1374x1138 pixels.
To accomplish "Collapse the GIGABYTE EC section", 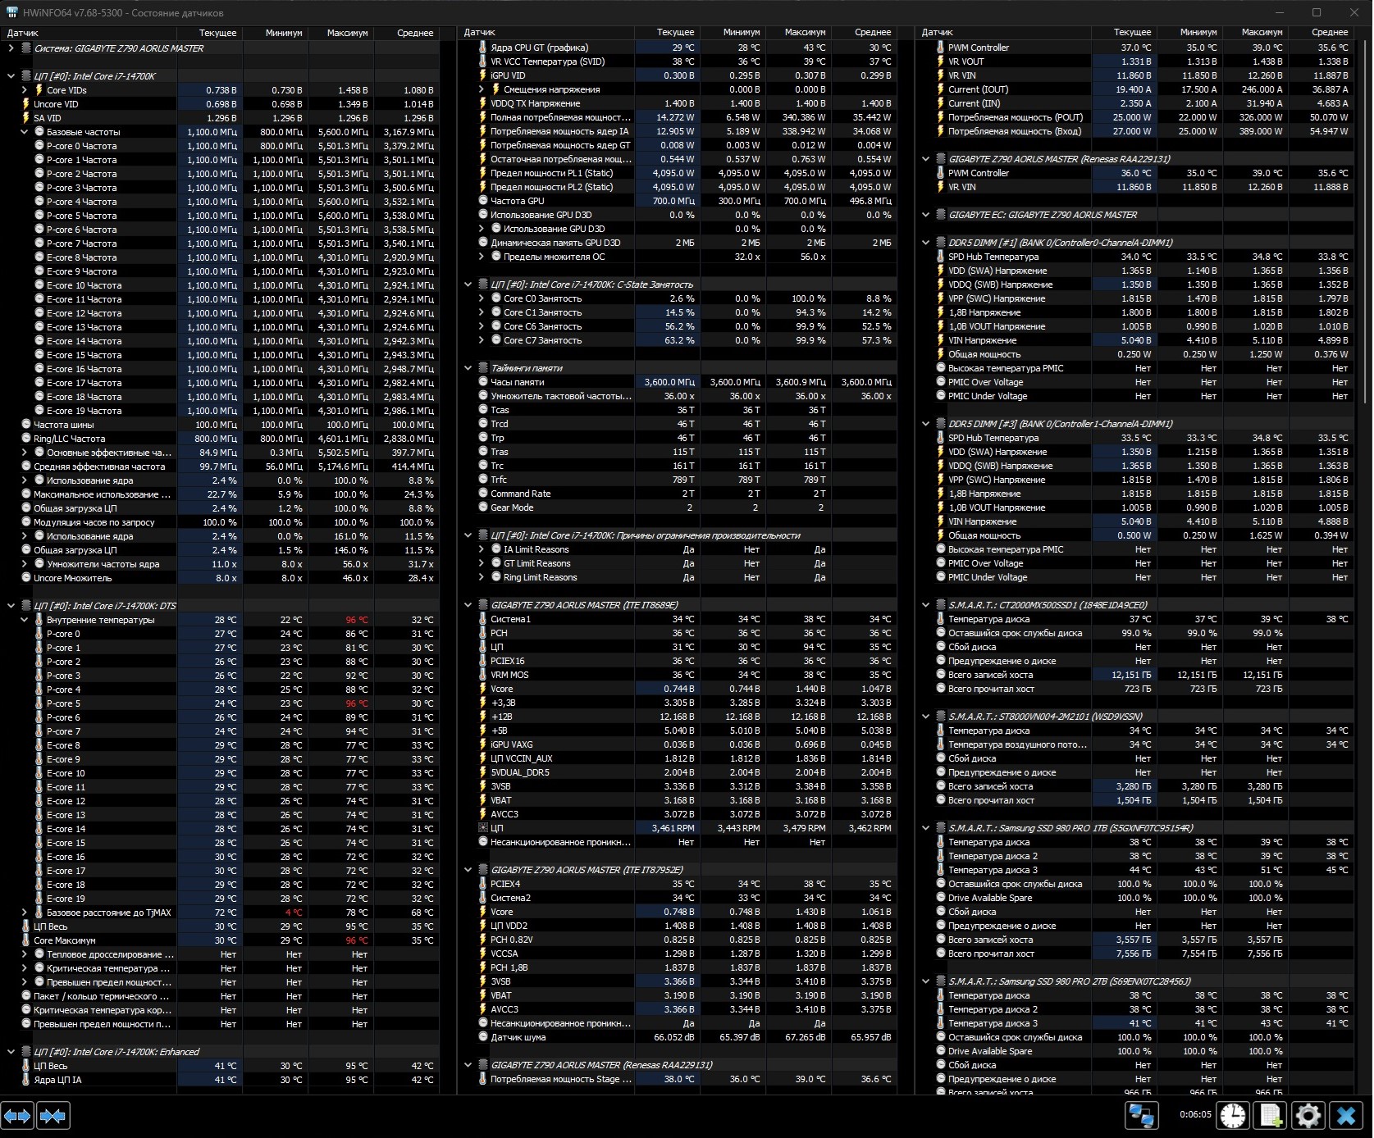I will coord(926,215).
